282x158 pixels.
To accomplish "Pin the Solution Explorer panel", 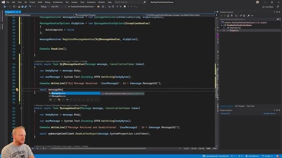I will click(x=277, y=12).
